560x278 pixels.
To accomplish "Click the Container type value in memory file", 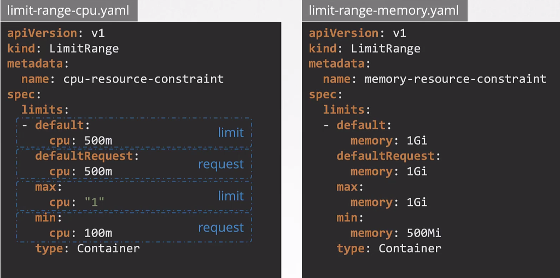I will pyautogui.click(x=410, y=249).
